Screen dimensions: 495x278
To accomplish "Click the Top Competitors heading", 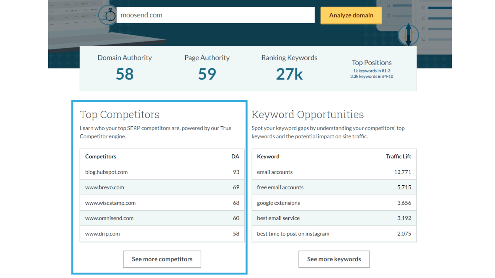I will pos(120,115).
